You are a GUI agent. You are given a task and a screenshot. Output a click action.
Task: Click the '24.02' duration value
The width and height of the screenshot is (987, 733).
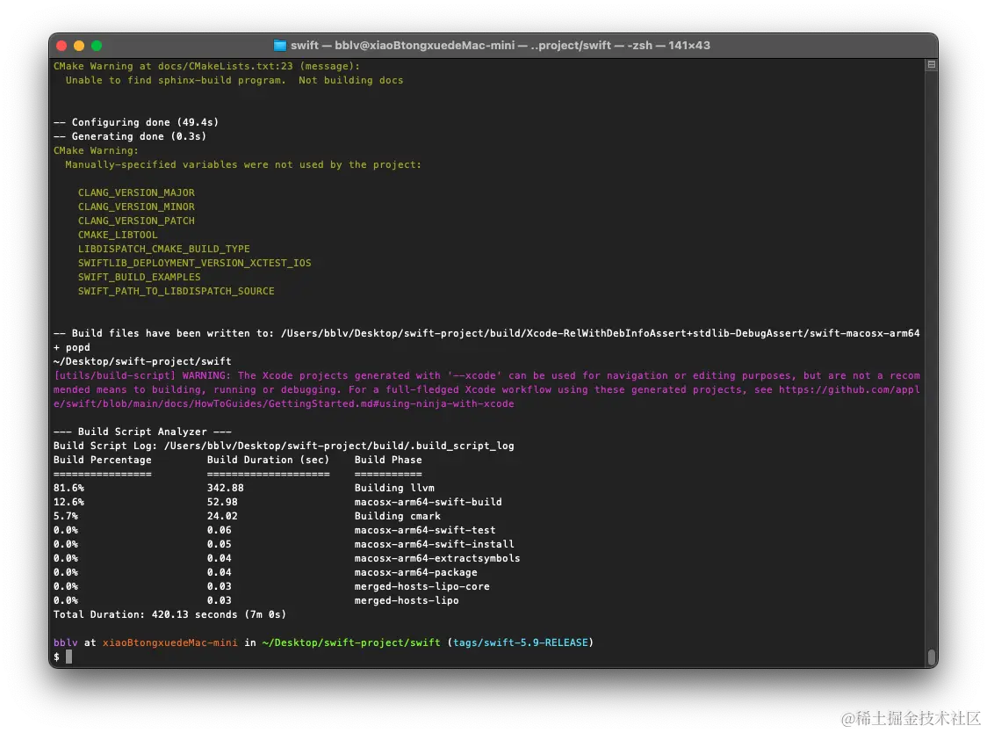[222, 516]
